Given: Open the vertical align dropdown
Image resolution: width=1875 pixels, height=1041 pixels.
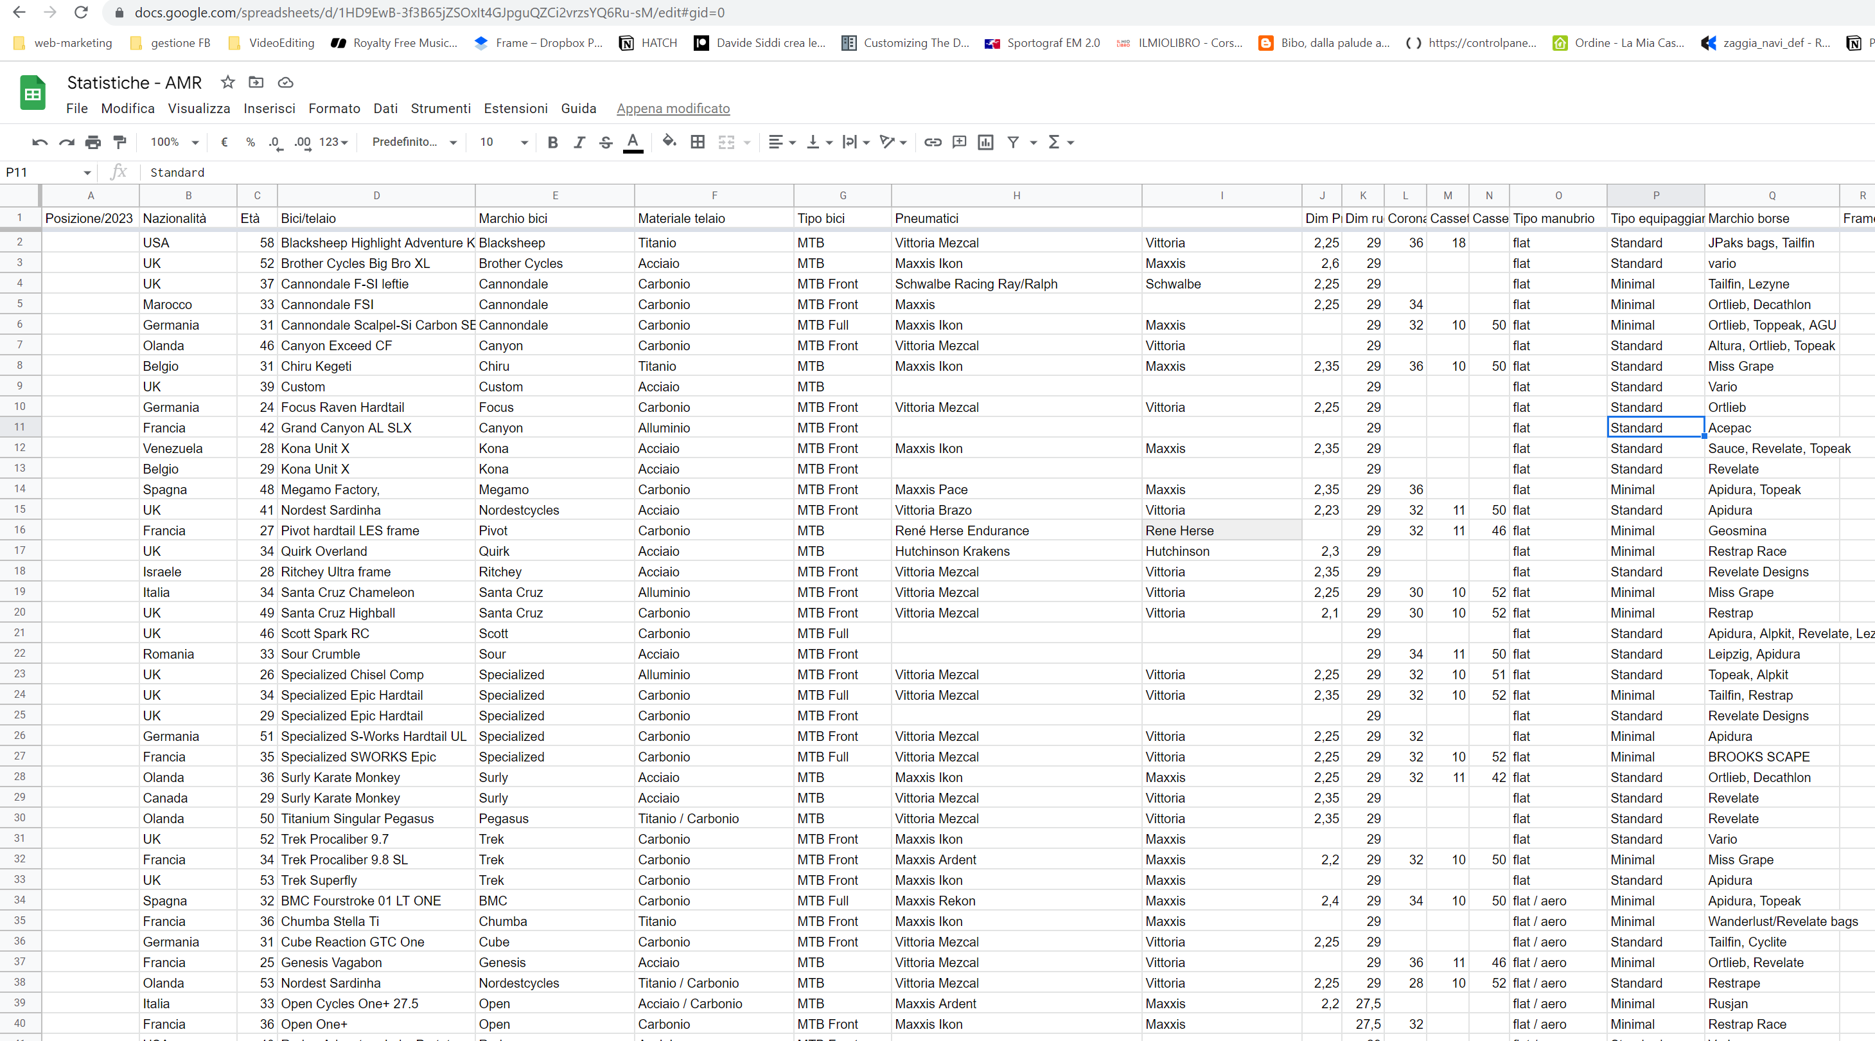Looking at the screenshot, I should tap(820, 143).
